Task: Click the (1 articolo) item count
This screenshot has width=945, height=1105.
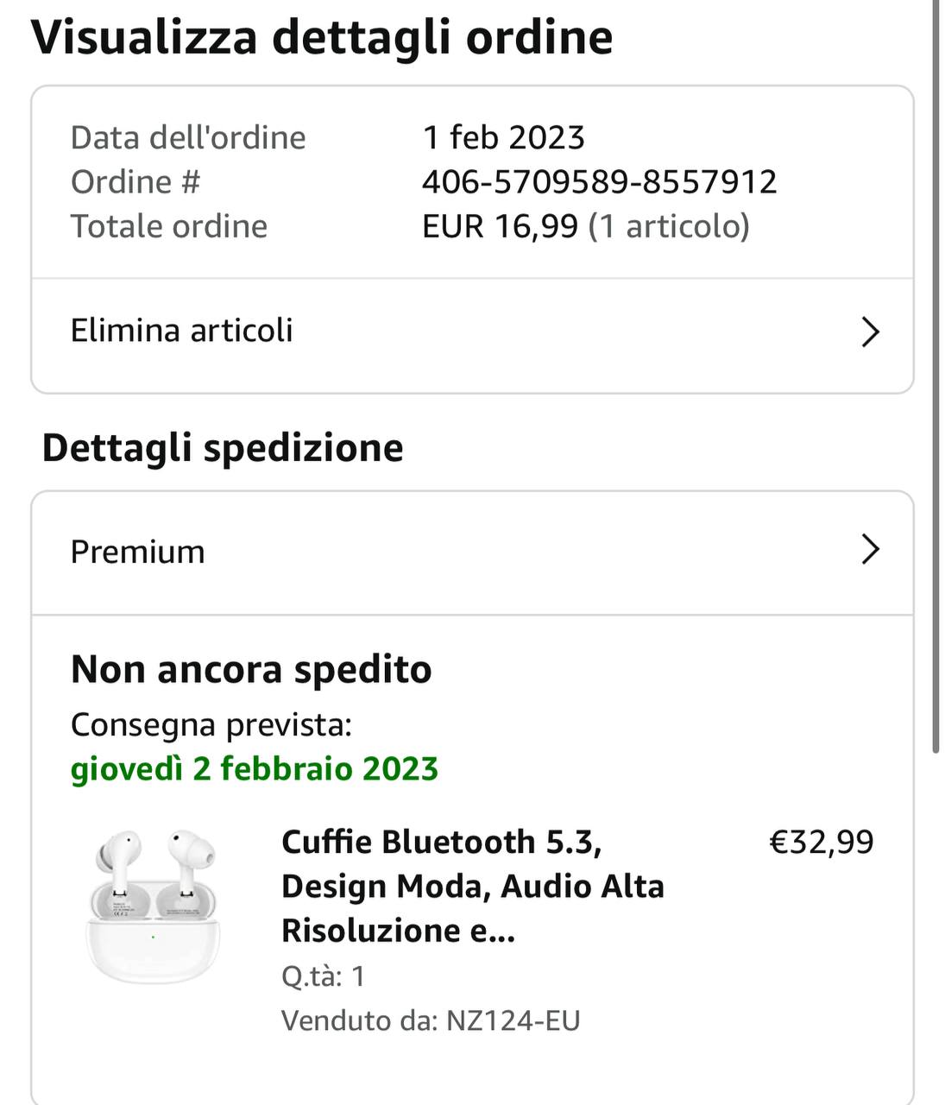Action: pyautogui.click(x=669, y=226)
